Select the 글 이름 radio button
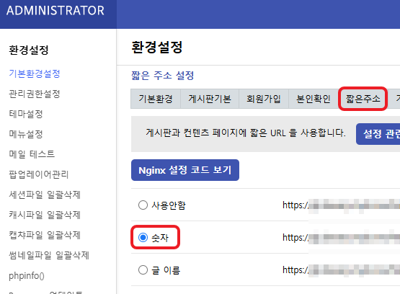This screenshot has height=294, width=400. pos(143,269)
